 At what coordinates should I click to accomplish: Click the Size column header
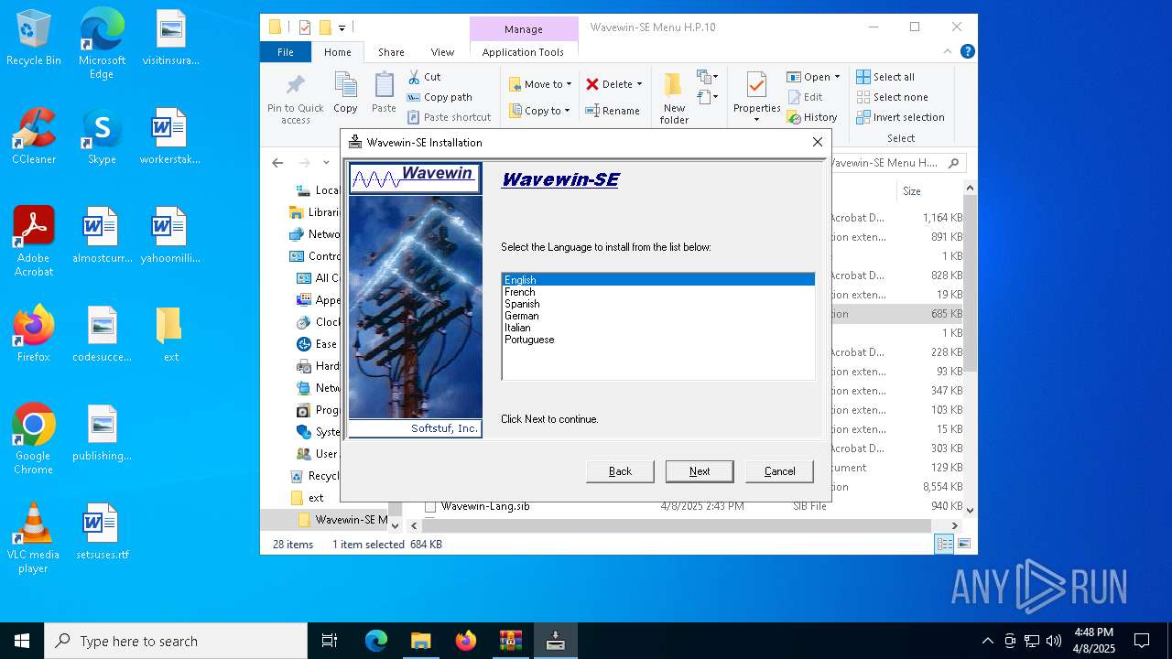point(929,191)
